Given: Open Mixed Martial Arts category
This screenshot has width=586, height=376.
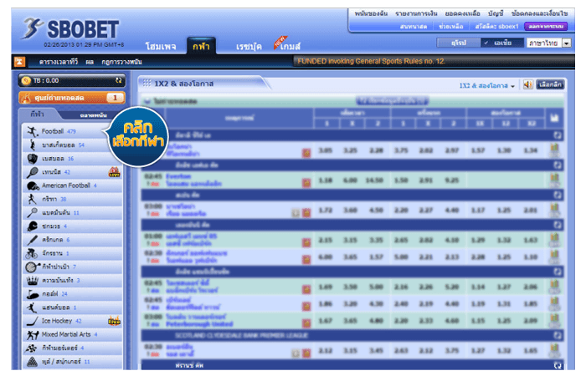Looking at the screenshot, I should pos(73,334).
